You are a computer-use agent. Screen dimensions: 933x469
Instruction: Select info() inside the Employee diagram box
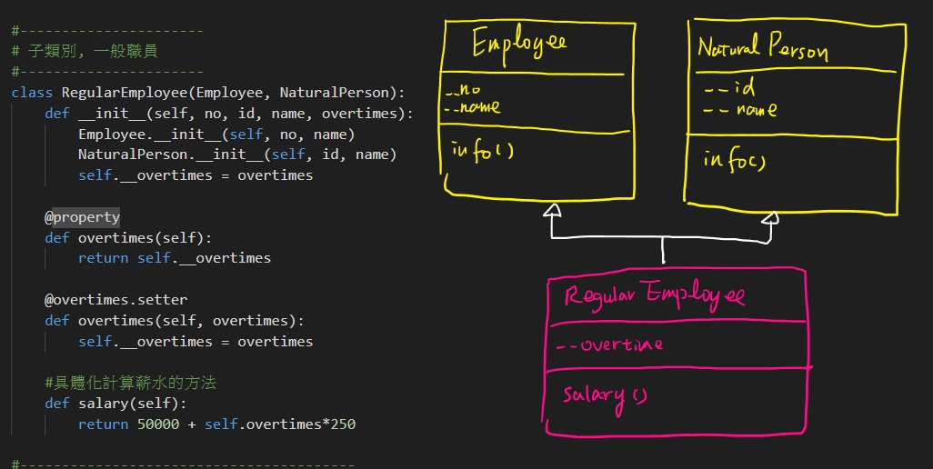coord(482,151)
